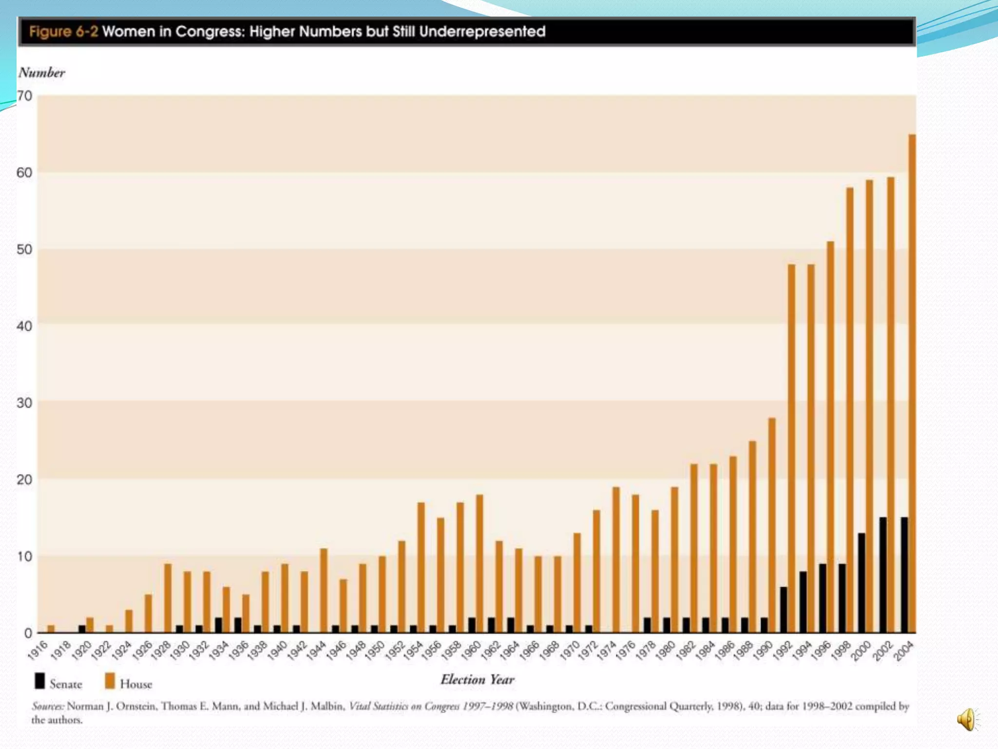Click the House bar for 1928

pos(168,598)
